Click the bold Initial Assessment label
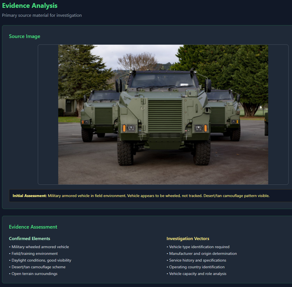 coord(30,196)
